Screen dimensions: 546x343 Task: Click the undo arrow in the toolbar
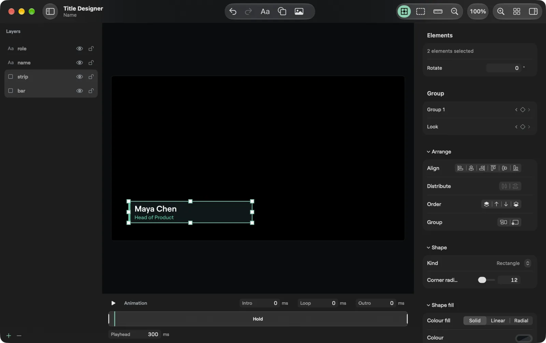(233, 12)
